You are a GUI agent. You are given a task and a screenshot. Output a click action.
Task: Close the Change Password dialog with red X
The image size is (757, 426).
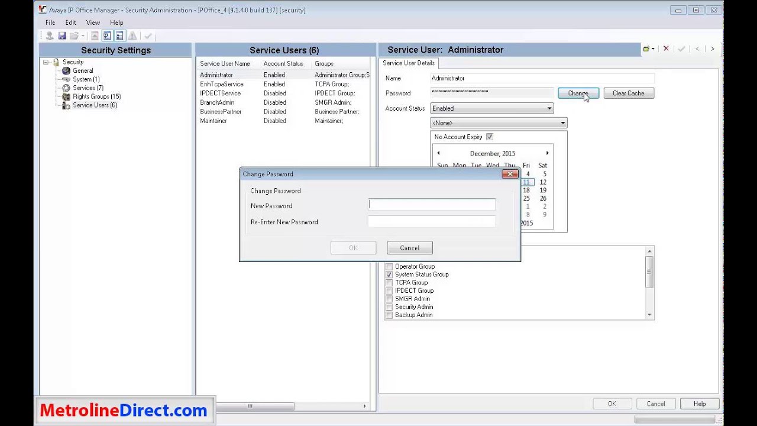pyautogui.click(x=510, y=174)
